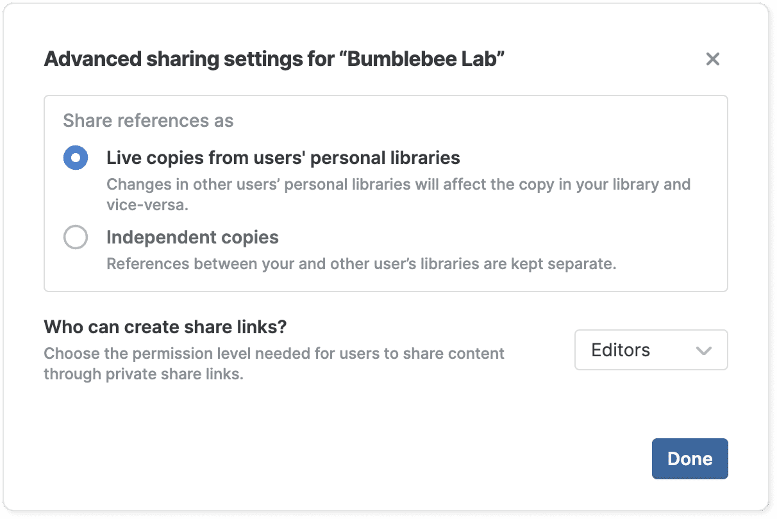777x519 pixels.
Task: Click the Independent copies label text
Action: [192, 236]
